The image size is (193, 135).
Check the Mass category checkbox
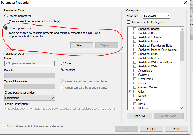click(x=135, y=104)
